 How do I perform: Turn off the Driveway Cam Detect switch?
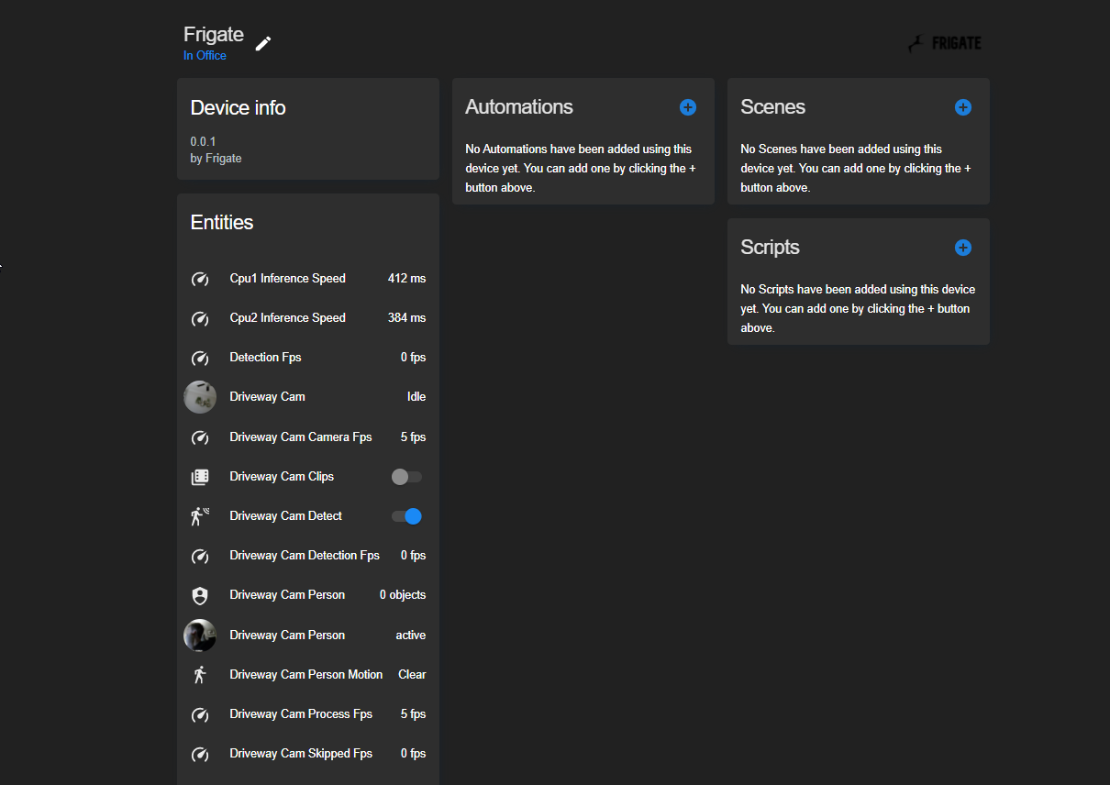(406, 516)
